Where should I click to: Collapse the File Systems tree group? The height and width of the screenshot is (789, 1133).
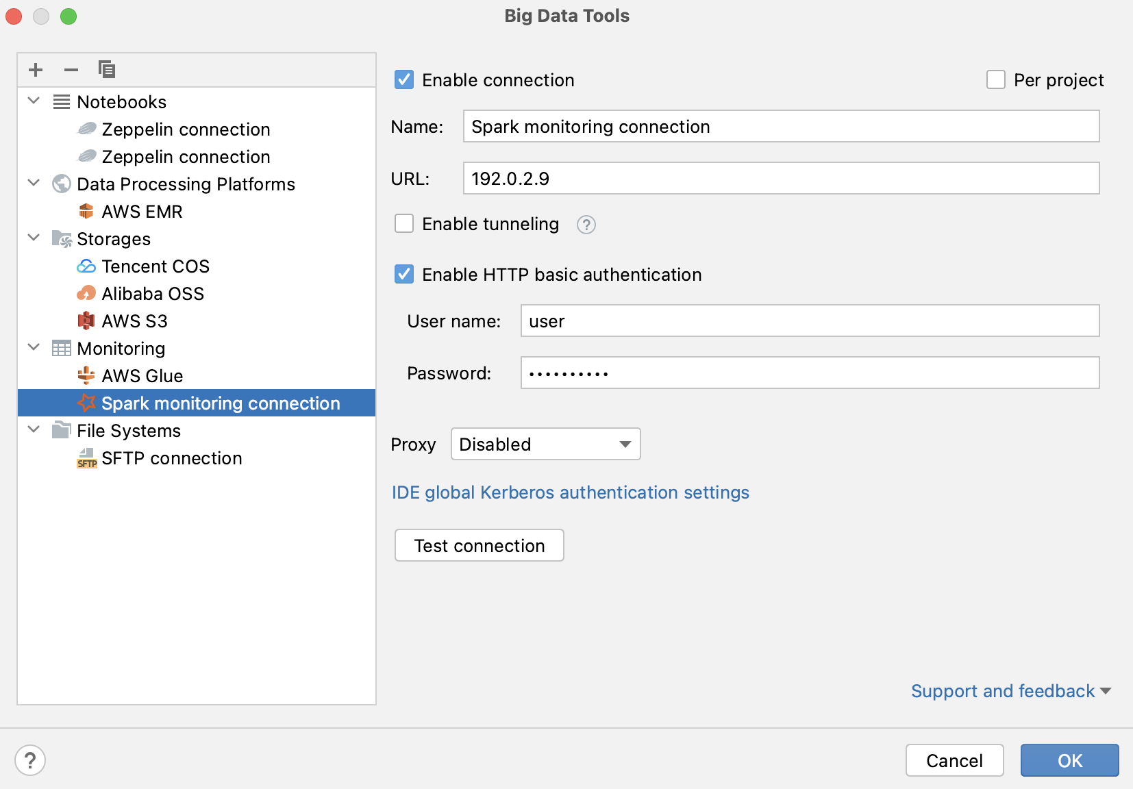(x=34, y=429)
